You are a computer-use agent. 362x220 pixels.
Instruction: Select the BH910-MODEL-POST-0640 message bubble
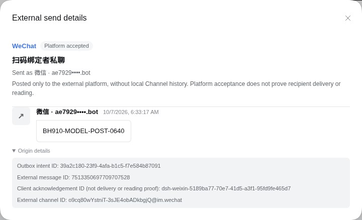83,131
